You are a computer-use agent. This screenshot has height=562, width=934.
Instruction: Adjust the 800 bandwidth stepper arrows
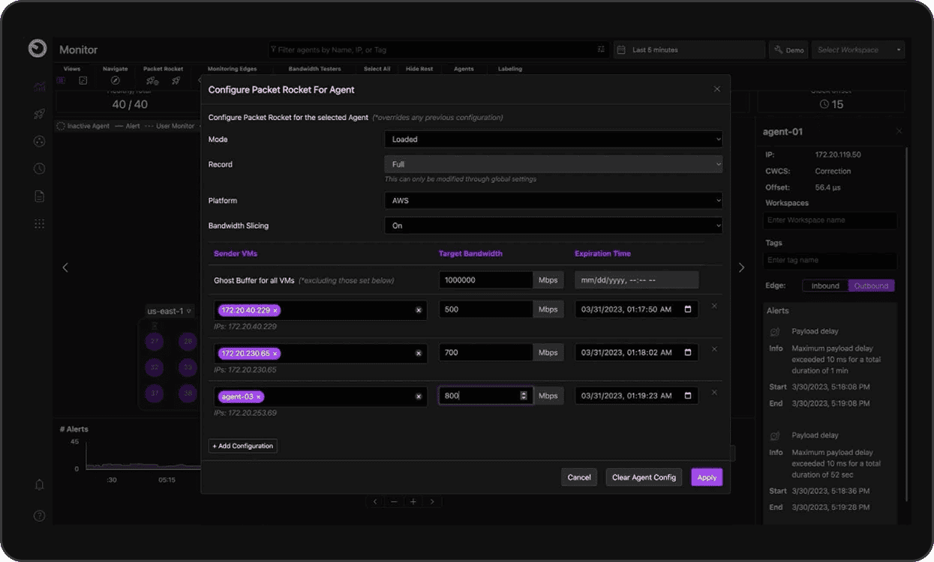tap(524, 396)
